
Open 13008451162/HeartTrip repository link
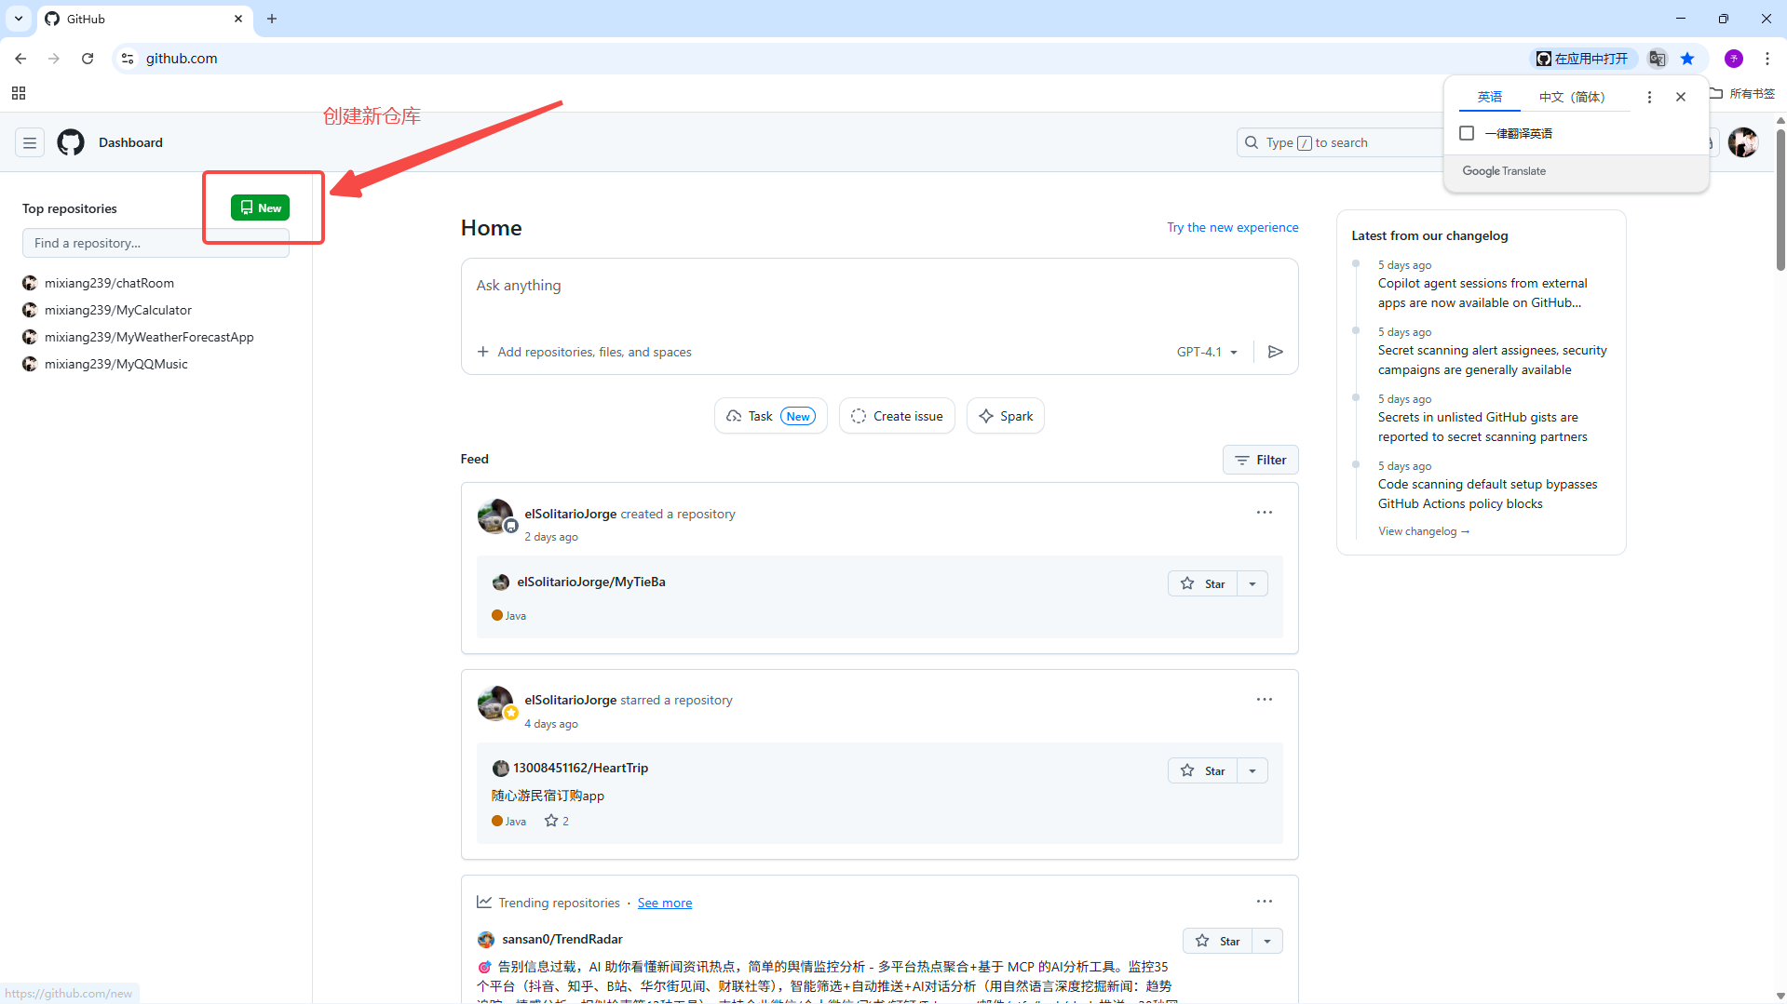580,768
